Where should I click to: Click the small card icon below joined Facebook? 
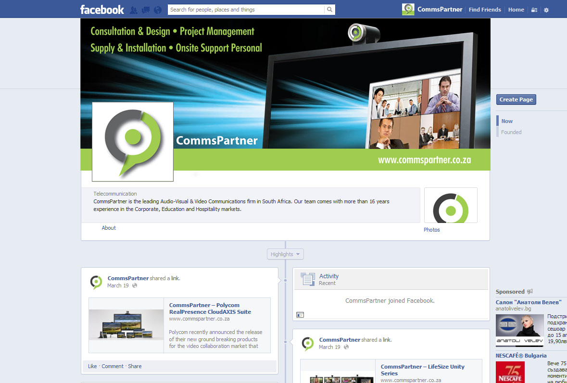300,315
